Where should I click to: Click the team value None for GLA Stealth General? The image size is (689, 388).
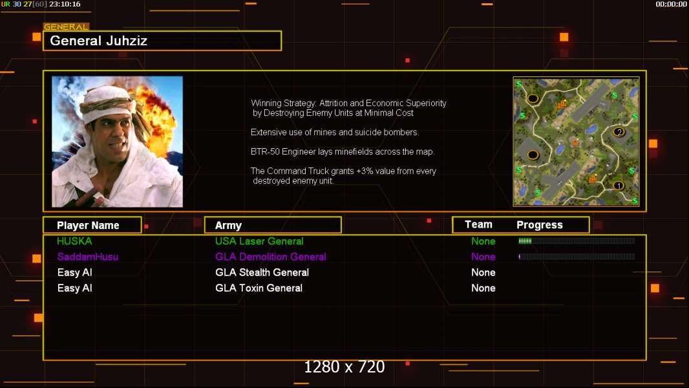[483, 272]
